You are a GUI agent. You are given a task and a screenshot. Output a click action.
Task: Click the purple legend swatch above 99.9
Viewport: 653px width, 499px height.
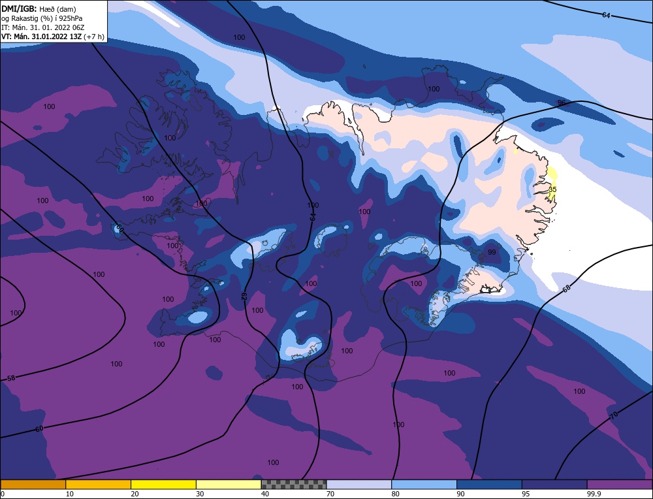click(x=620, y=485)
